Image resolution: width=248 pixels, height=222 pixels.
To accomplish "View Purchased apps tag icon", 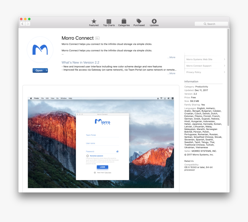I will (x=139, y=23).
